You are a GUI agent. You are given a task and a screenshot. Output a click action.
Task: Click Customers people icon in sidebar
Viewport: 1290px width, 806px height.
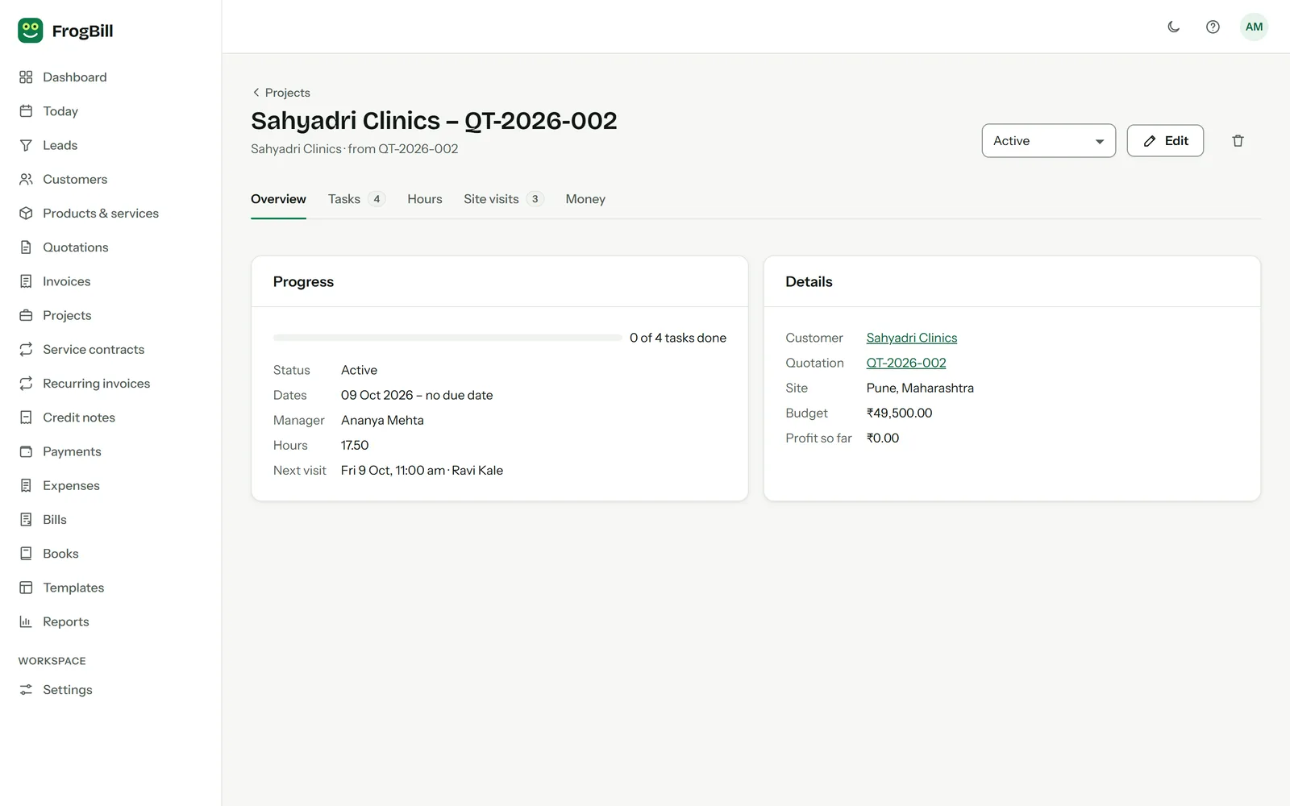pos(26,179)
